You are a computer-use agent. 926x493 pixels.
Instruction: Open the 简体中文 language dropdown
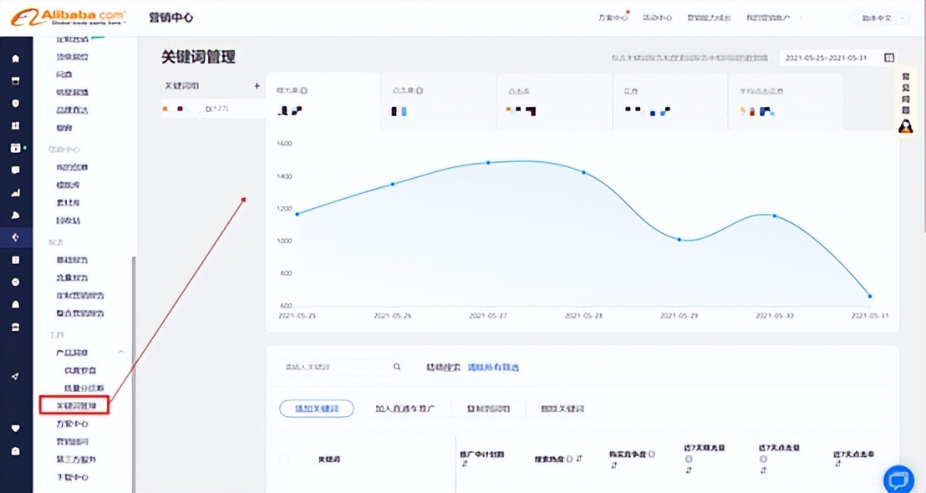(x=879, y=18)
